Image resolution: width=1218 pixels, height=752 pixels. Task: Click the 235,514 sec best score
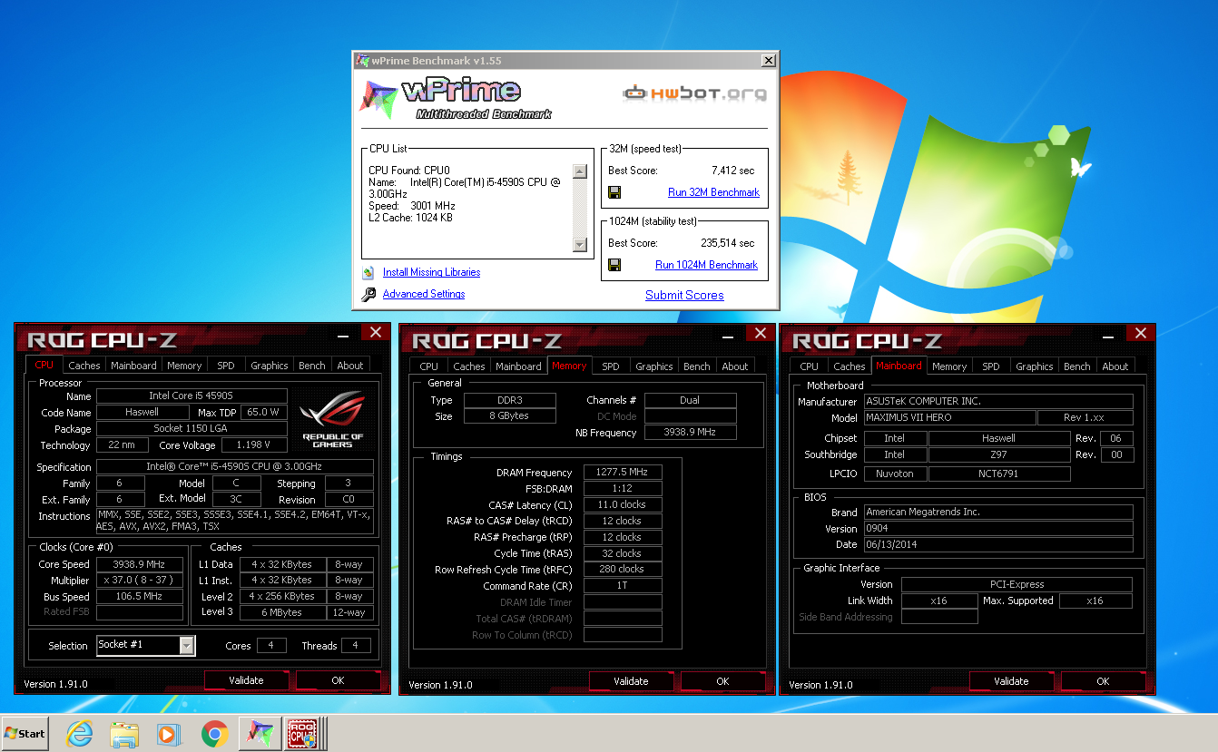coord(727,243)
